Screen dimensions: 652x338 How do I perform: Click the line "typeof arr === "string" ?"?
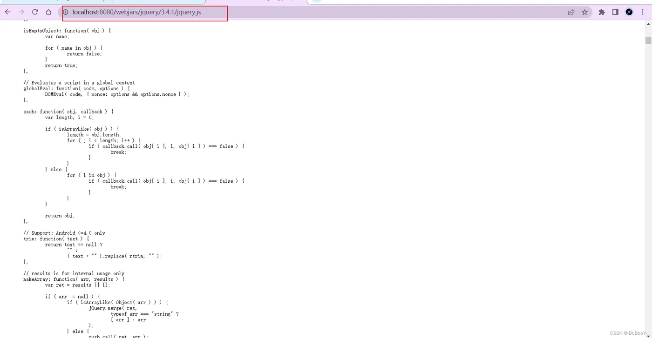tap(145, 314)
